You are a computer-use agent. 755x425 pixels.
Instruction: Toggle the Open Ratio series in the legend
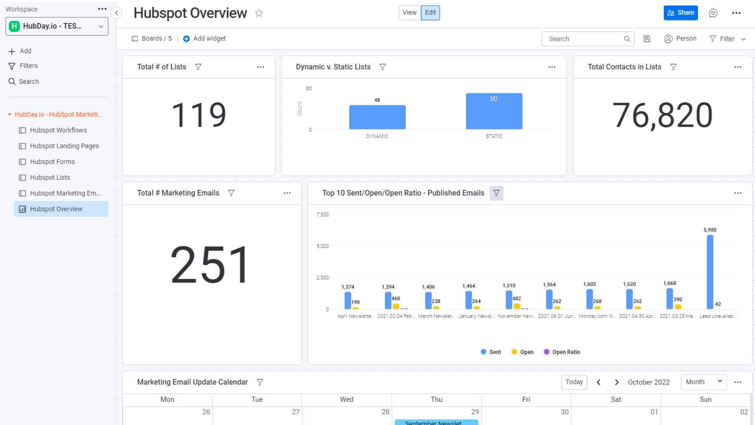click(562, 352)
